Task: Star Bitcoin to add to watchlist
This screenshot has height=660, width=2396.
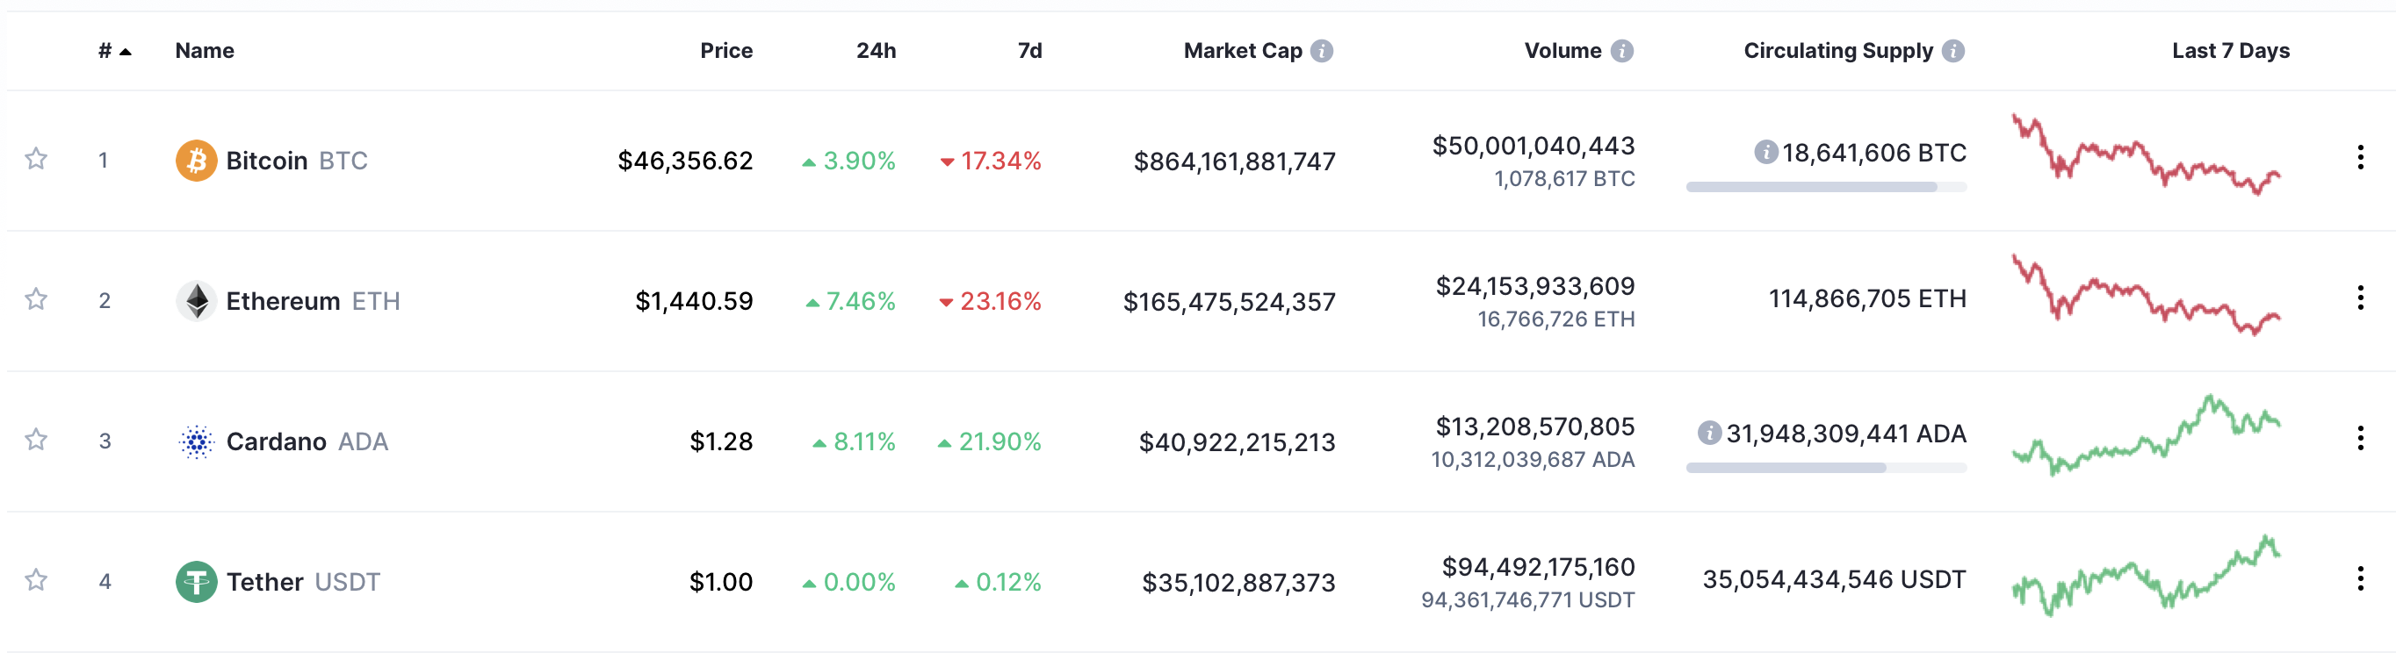Action: pos(35,159)
